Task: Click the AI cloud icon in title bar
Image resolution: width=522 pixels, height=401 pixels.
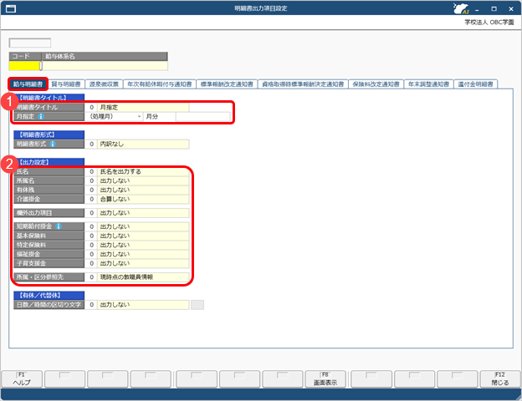Action: point(459,8)
